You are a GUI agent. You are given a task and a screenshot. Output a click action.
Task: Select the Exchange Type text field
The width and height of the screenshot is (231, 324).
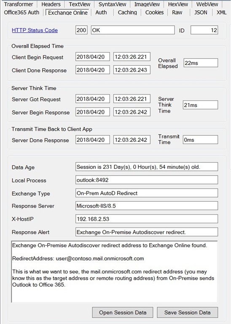pyautogui.click(x=147, y=193)
